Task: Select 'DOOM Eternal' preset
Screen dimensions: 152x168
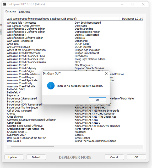Action: tap(83, 47)
